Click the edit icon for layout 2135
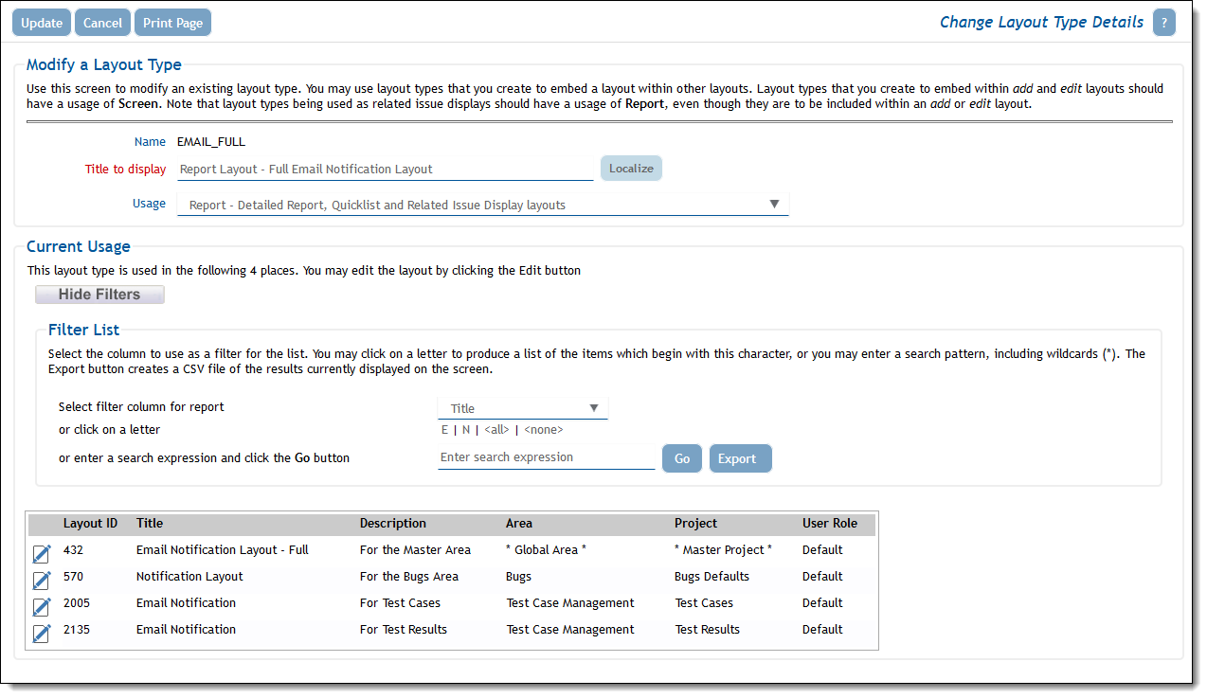 42,633
